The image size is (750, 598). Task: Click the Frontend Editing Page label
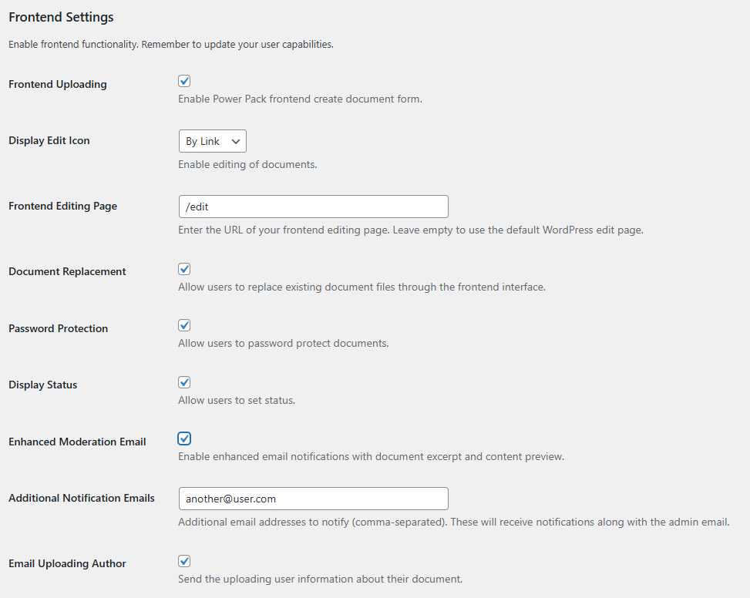pyautogui.click(x=62, y=206)
